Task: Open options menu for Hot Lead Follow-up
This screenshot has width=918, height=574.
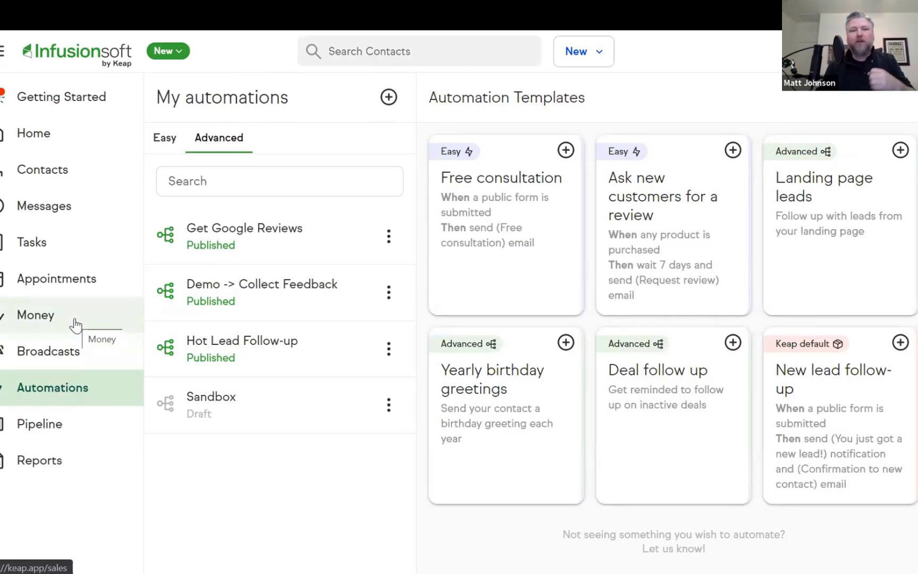Action: [x=388, y=349]
